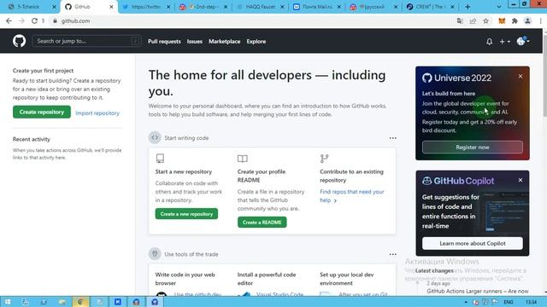The height and width of the screenshot is (307, 547).
Task: Click the Chrome taskbar icon
Action: tap(80, 302)
